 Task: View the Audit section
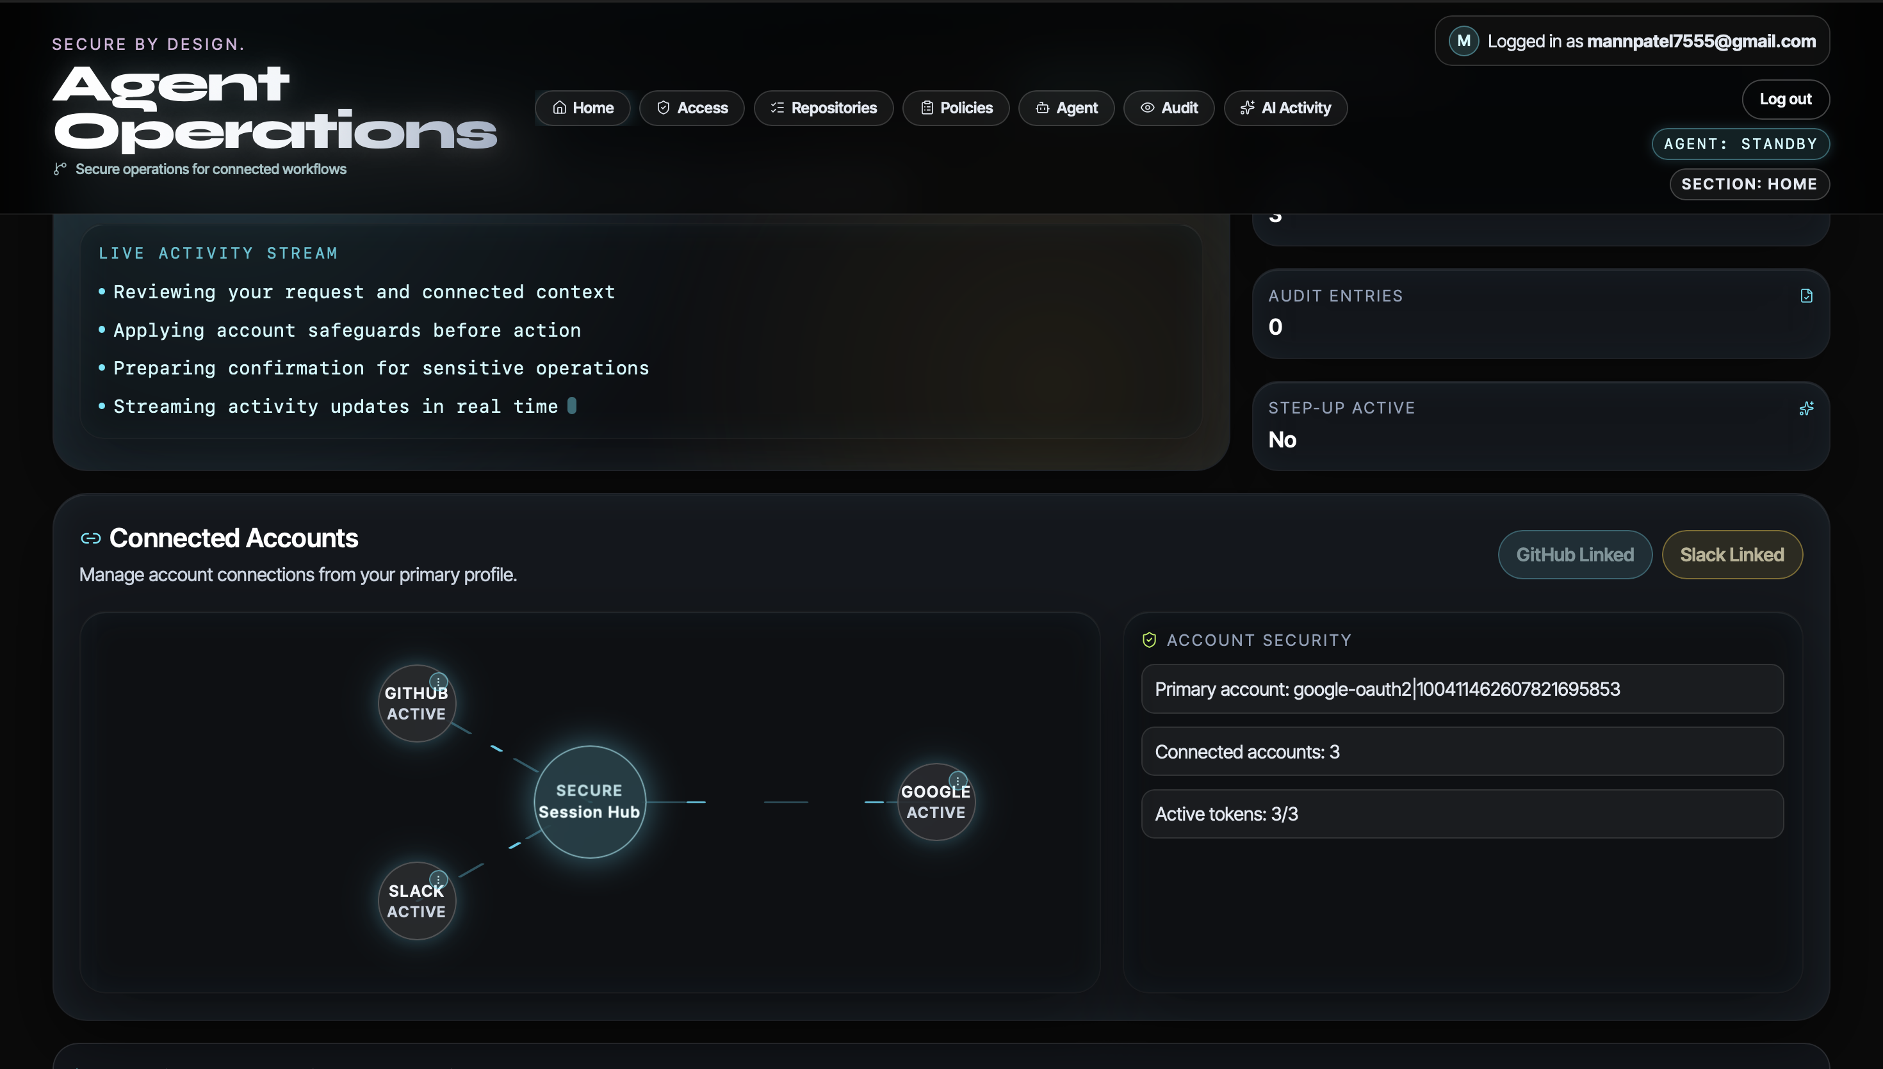point(1168,108)
